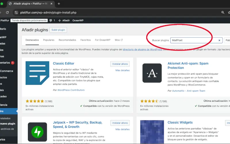Click the zoom magnifier icon in the address bar
230x144 pixels.
tap(223, 12)
